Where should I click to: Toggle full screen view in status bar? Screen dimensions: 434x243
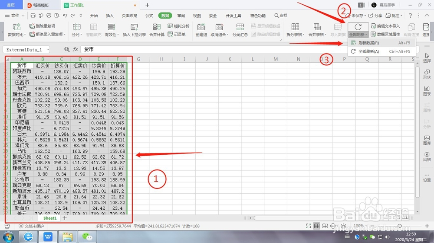pos(308,226)
